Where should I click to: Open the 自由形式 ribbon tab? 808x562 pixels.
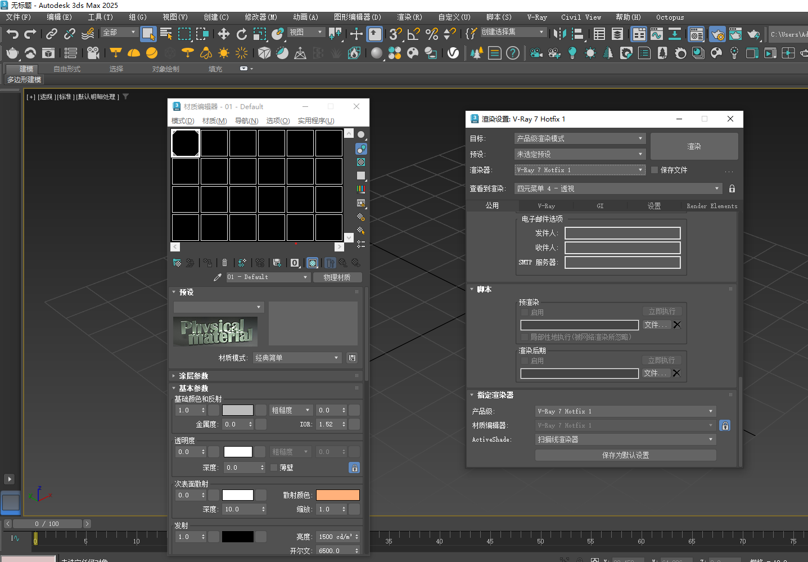(67, 69)
